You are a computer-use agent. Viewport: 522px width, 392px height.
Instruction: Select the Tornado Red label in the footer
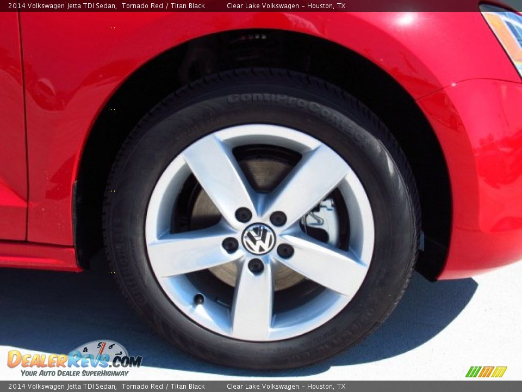[141, 387]
